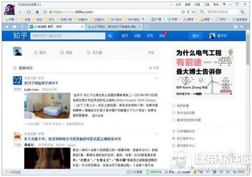Image resolution: width=252 pixels, height=177 pixels.
Task: Open the dropdown arrow next to 截图
Action: click(x=212, y=19)
